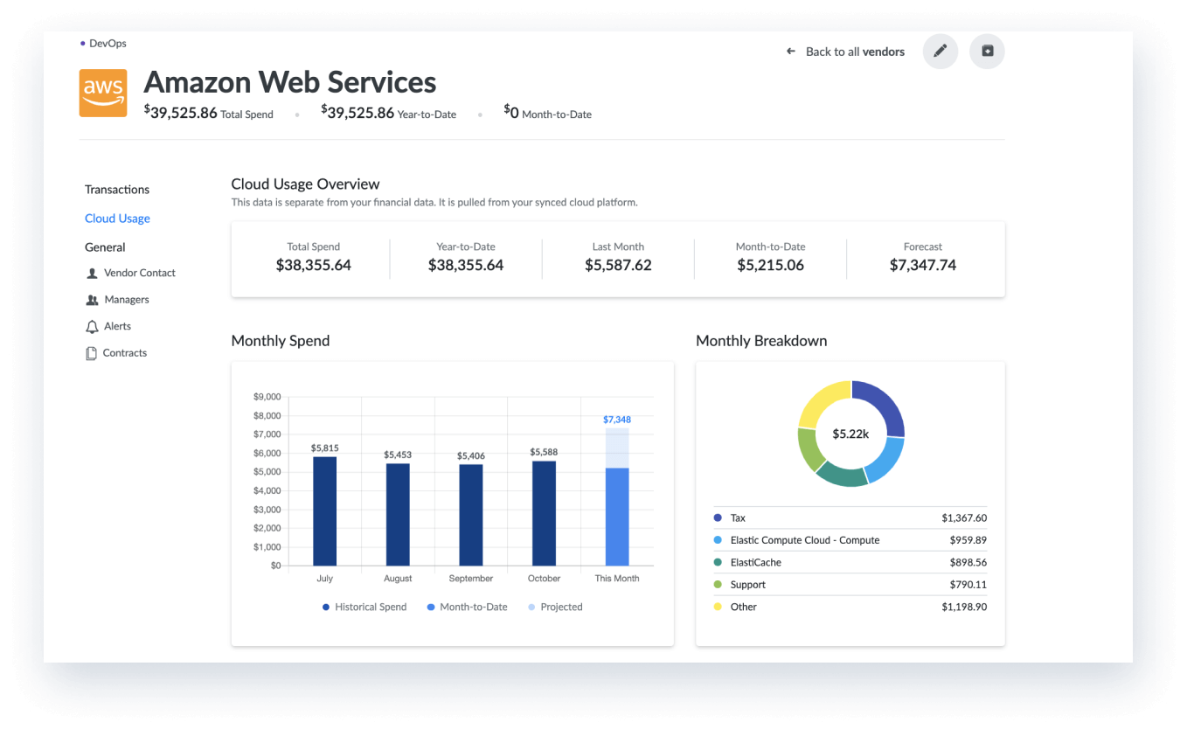Click header $39,525.86 Total Spend
This screenshot has height=729, width=1187.
pyautogui.click(x=209, y=113)
